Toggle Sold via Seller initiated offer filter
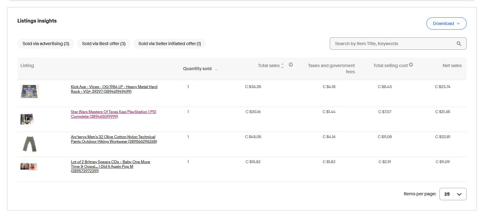The width and height of the screenshot is (480, 216). point(169,44)
